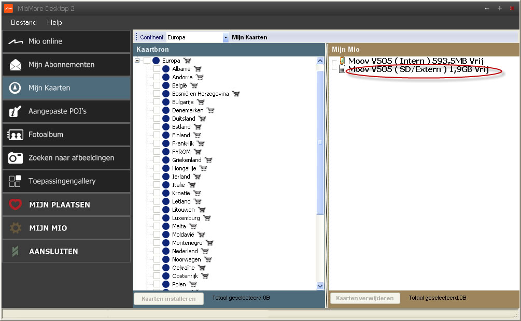Select the Kroatië checkbox
The height and width of the screenshot is (321, 521).
(157, 193)
